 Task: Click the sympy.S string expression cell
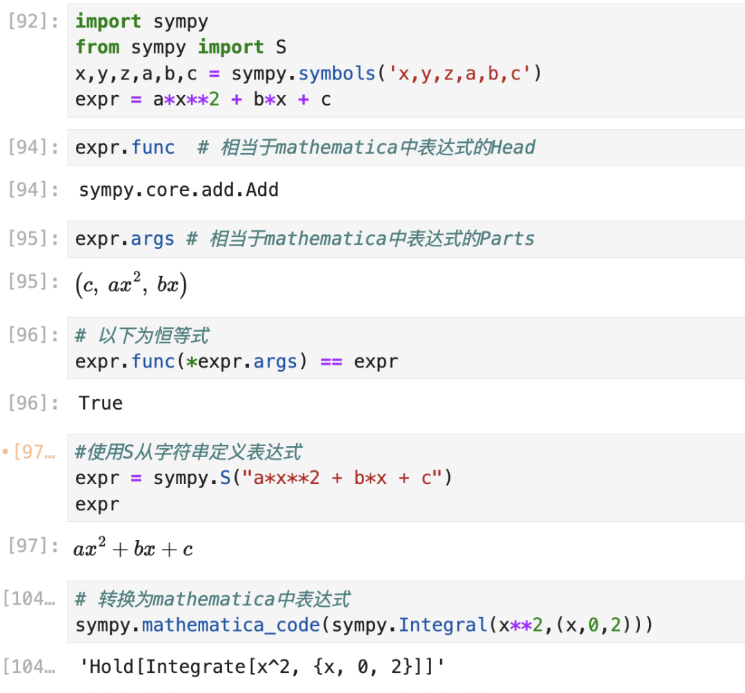pos(406,478)
